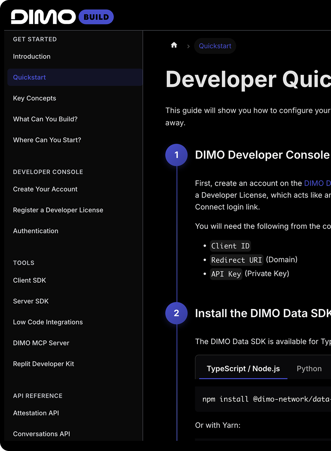Screen dimensions: 331x451
Task: Click the 'Or with Yarn:' text
Action: [218, 425]
